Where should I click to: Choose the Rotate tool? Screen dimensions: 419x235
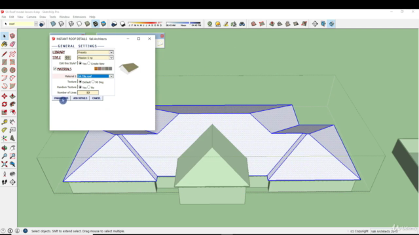(5, 104)
